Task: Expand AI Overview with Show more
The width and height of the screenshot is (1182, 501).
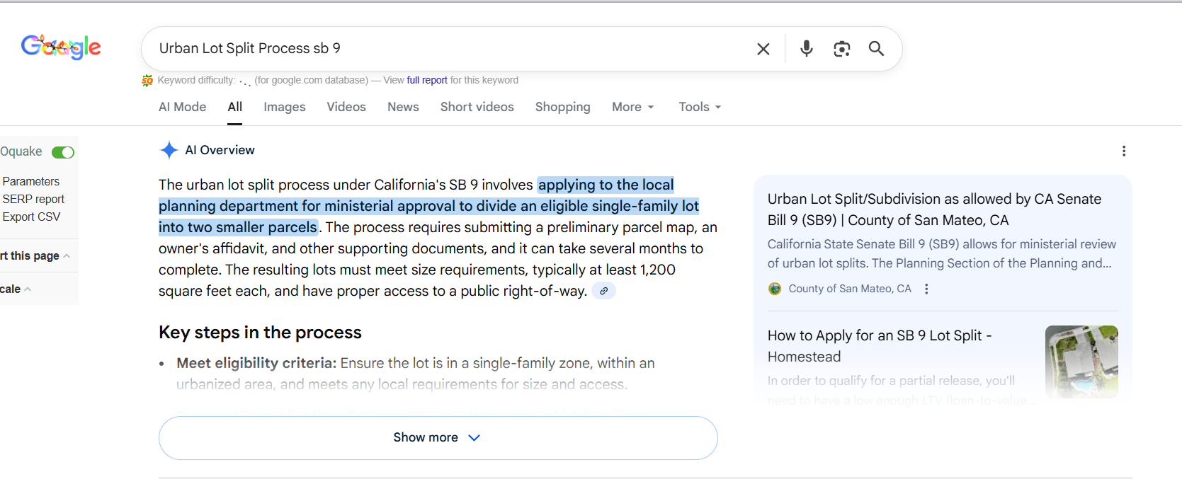Action: point(438,437)
